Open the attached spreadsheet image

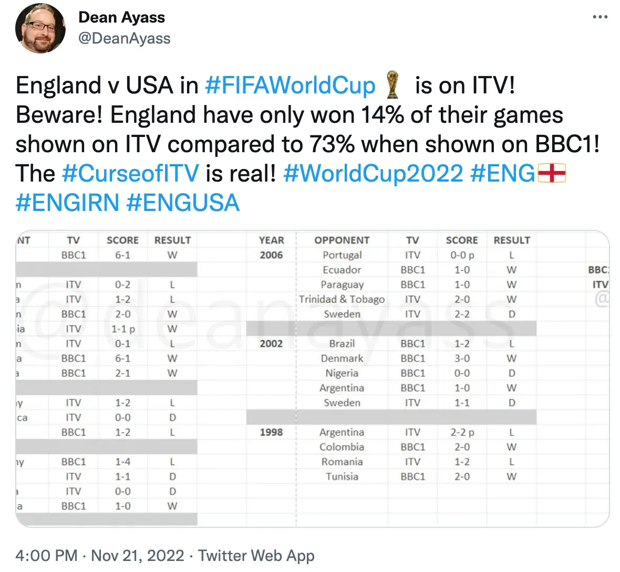click(x=313, y=379)
